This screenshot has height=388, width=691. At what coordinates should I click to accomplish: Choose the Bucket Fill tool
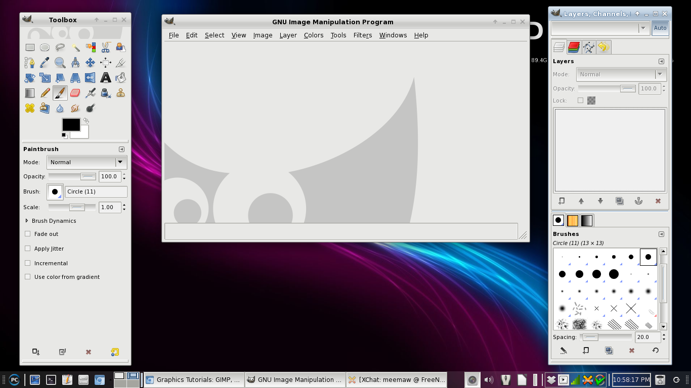tap(121, 78)
